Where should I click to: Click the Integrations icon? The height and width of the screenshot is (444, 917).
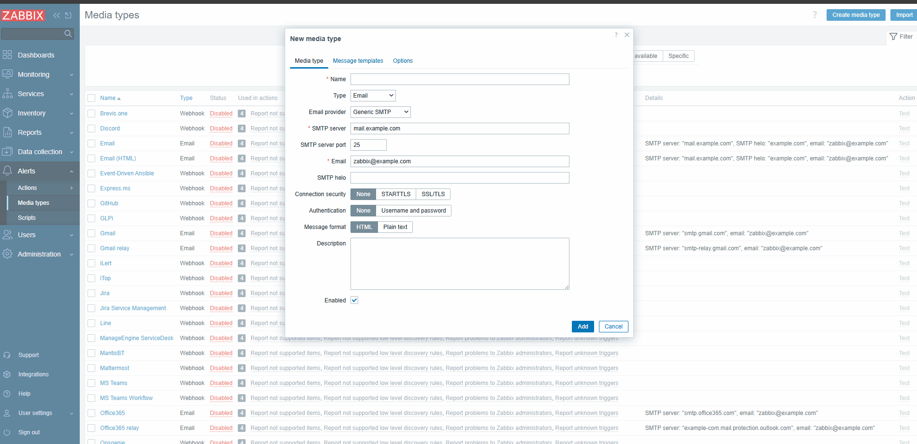point(7,374)
